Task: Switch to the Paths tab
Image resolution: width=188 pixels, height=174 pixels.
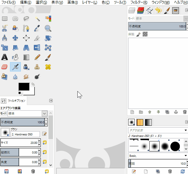Action: click(150, 11)
